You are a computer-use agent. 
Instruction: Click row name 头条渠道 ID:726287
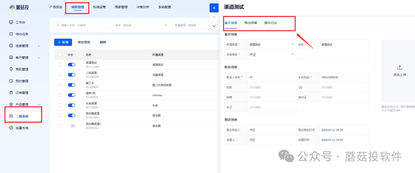pyautogui.click(x=92, y=105)
